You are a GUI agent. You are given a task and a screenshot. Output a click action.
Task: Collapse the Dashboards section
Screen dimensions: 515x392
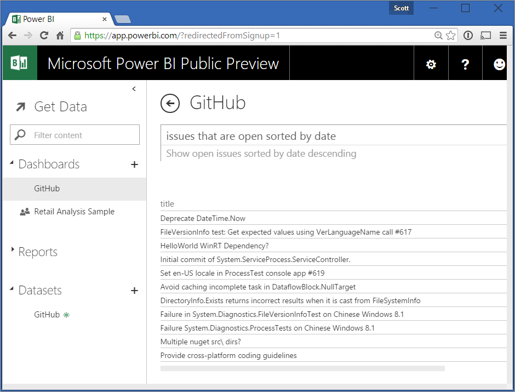coord(13,164)
